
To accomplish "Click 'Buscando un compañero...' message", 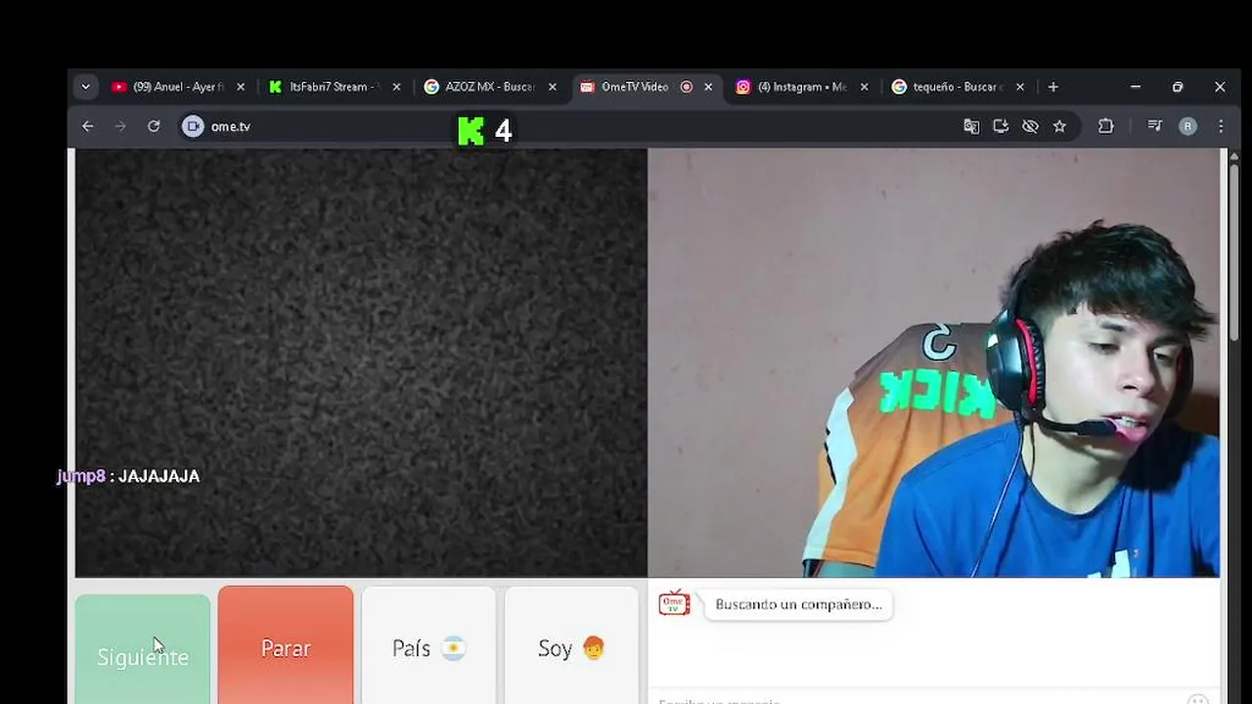I will coord(798,604).
